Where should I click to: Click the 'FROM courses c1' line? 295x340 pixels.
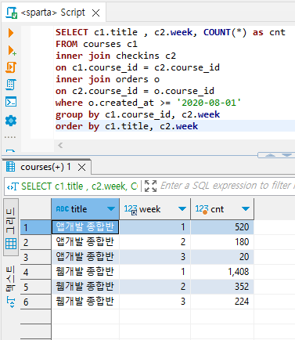(96, 44)
